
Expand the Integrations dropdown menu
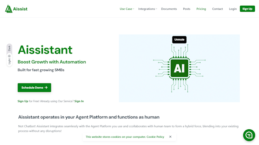coord(147,9)
